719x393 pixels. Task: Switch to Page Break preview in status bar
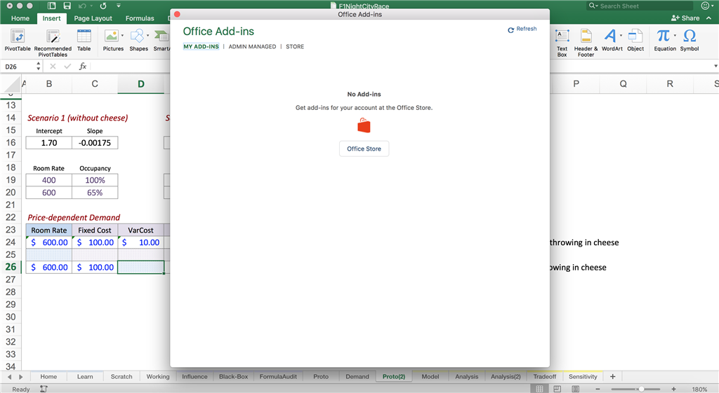[x=575, y=389]
